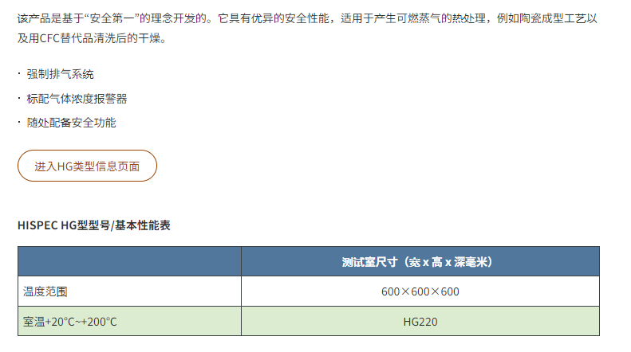Open the 进入HG类型信息页面 button
The image size is (631, 352).
[87, 166]
